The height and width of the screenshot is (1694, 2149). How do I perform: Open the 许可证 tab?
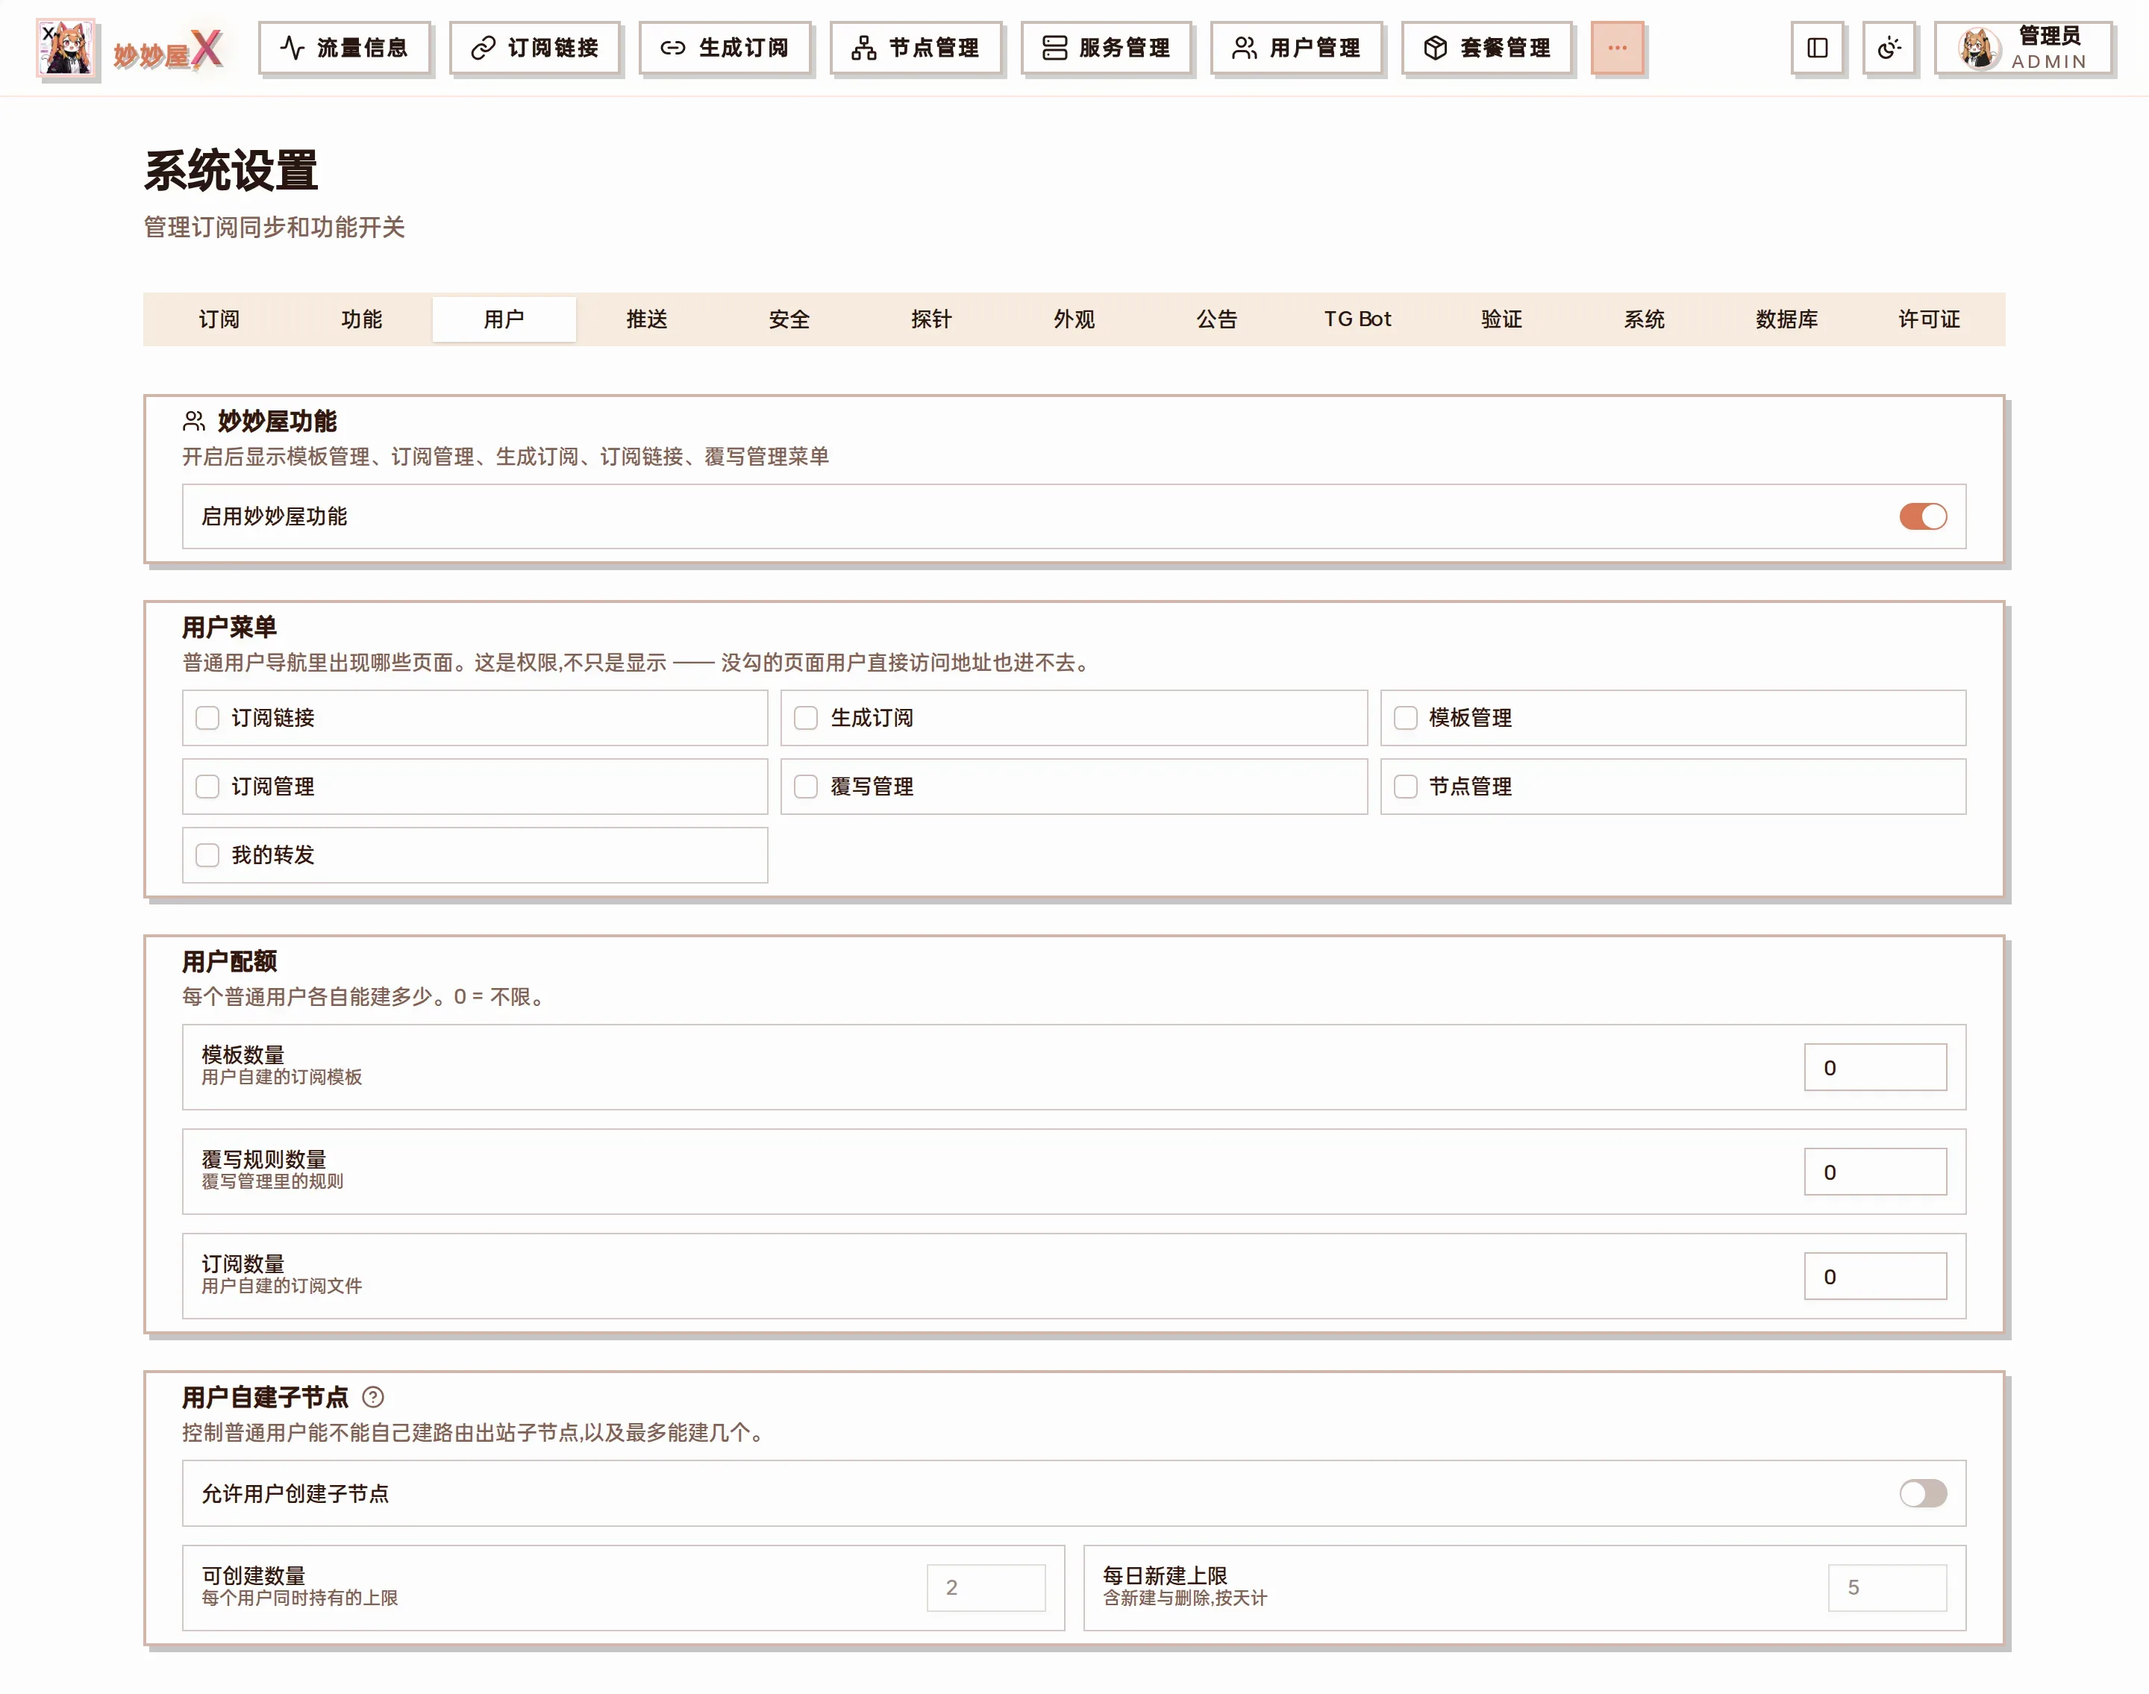[1930, 319]
